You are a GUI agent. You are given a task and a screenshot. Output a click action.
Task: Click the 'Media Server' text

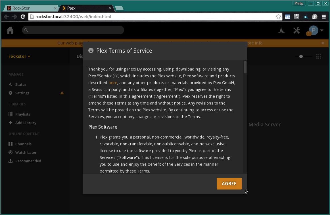265,125
